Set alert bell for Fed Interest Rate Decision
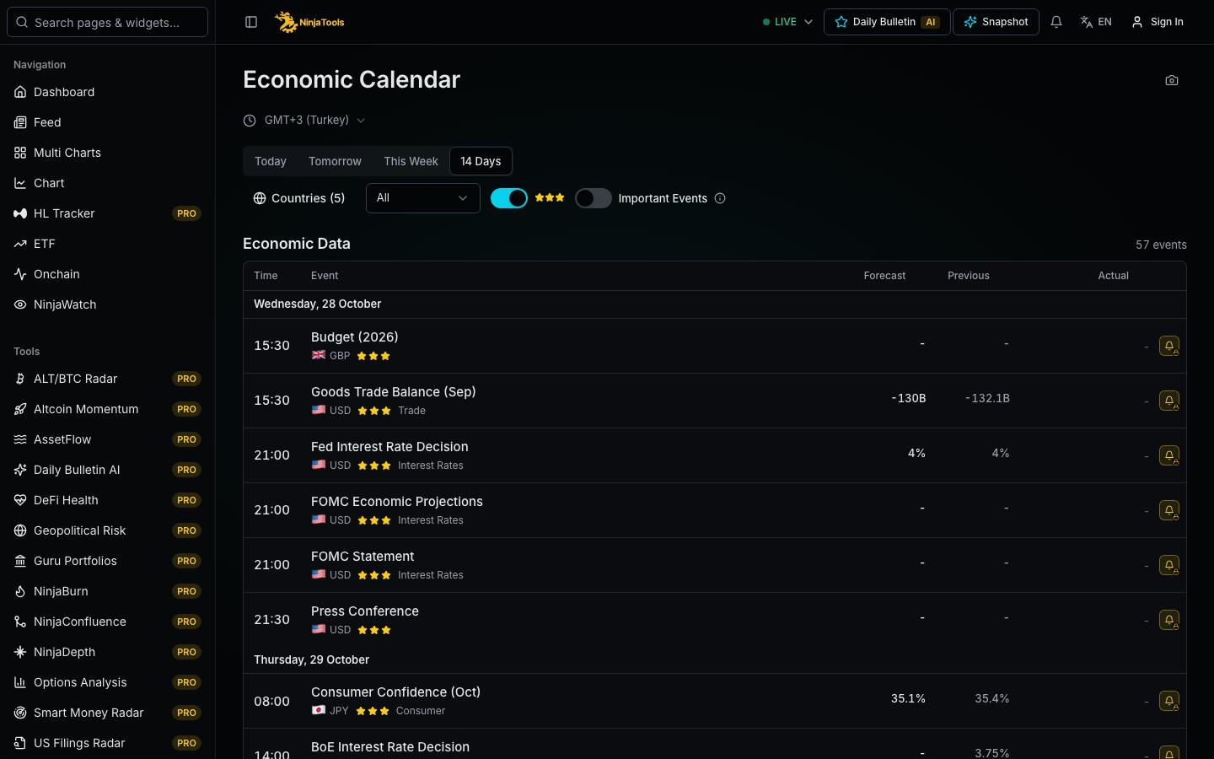The width and height of the screenshot is (1214, 759). [x=1169, y=455]
